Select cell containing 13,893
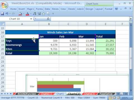 pyautogui.click(x=87, y=41)
